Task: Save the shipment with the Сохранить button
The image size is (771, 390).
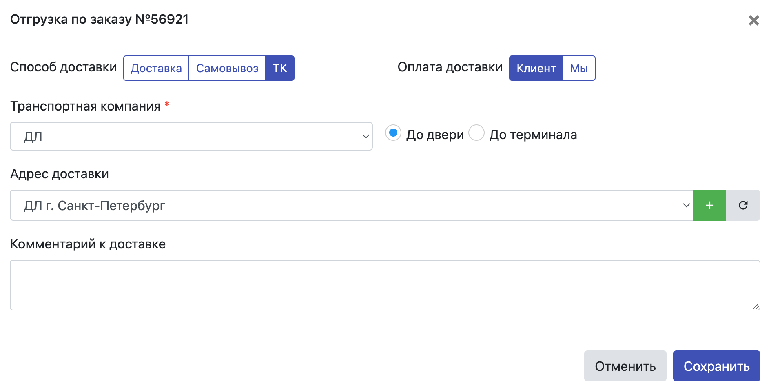Action: pos(716,366)
